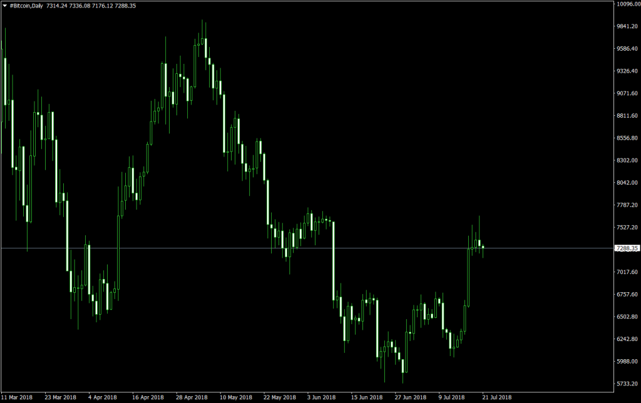Click the 7527.20 price axis label
The height and width of the screenshot is (403, 641).
(x=627, y=227)
